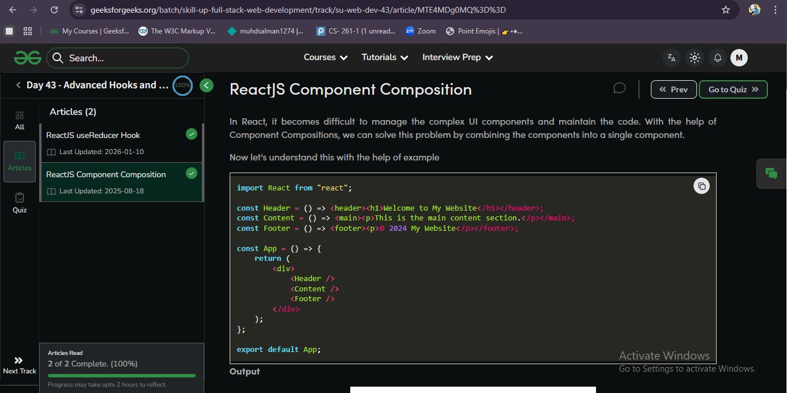Click the Component Composition completed checkmark
Viewport: 787px width, 393px height.
point(192,173)
